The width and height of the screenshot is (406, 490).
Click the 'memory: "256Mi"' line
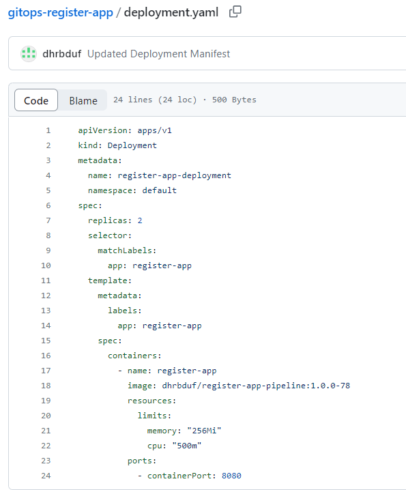tap(184, 431)
